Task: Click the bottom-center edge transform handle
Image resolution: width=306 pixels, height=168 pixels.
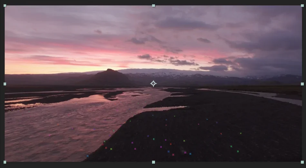Action: pos(154,162)
